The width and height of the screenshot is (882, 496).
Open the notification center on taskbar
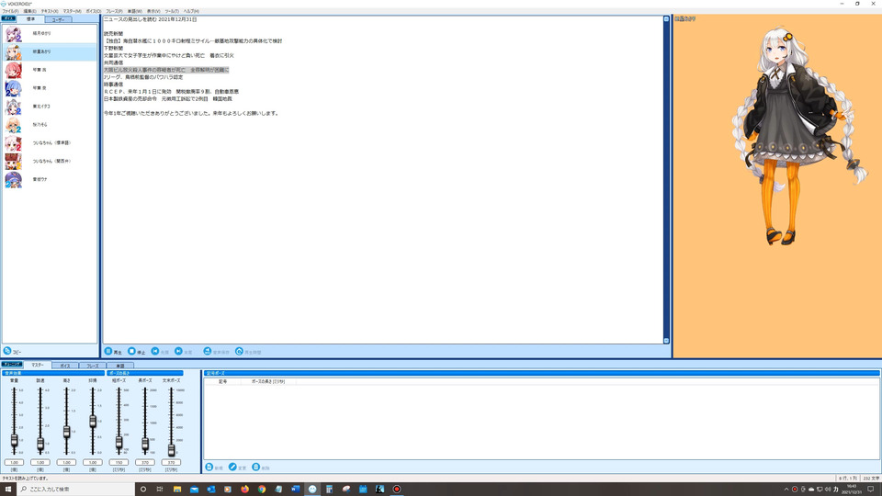871,490
